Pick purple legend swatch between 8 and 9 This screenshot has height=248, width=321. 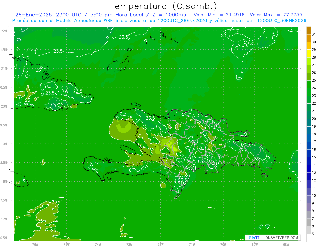308,207
